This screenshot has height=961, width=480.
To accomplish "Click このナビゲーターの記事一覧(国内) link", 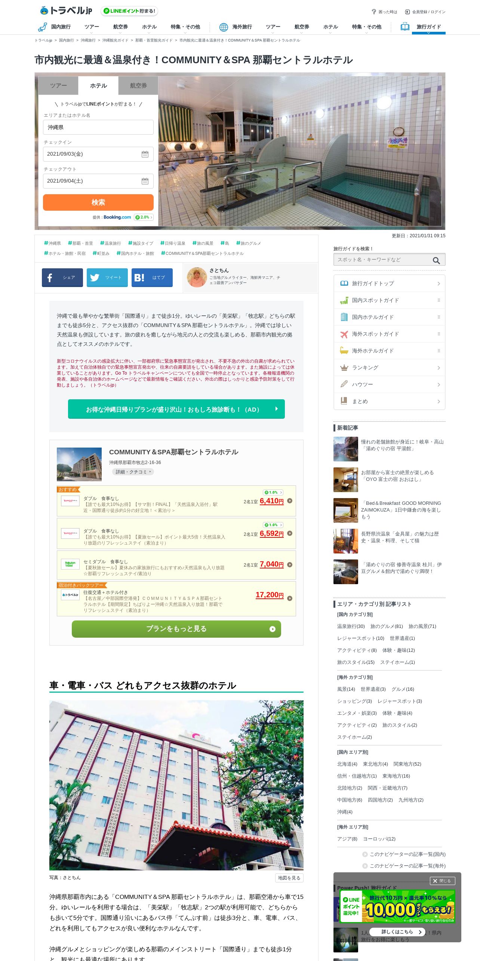I will [407, 854].
